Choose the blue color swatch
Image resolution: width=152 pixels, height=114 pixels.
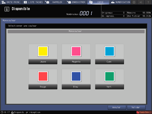pos(76,76)
